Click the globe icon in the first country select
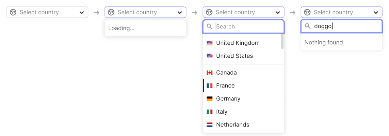The image size is (389, 136). coord(13,12)
